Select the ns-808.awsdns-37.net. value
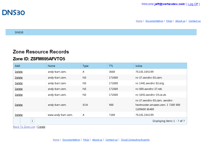The image size is (203, 143). 149,89
